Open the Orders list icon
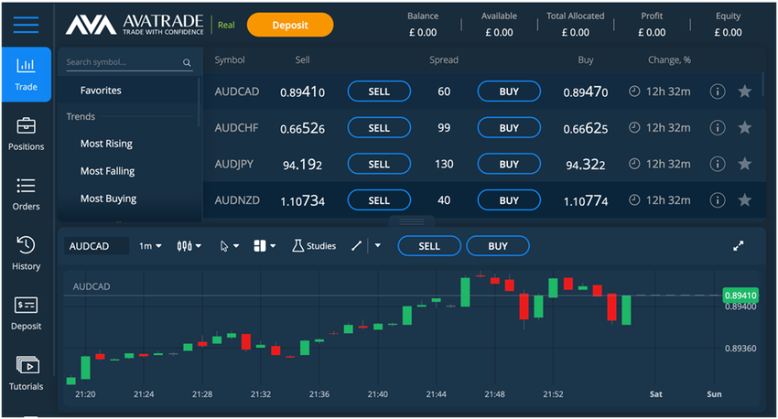This screenshot has height=419, width=778. (26, 186)
